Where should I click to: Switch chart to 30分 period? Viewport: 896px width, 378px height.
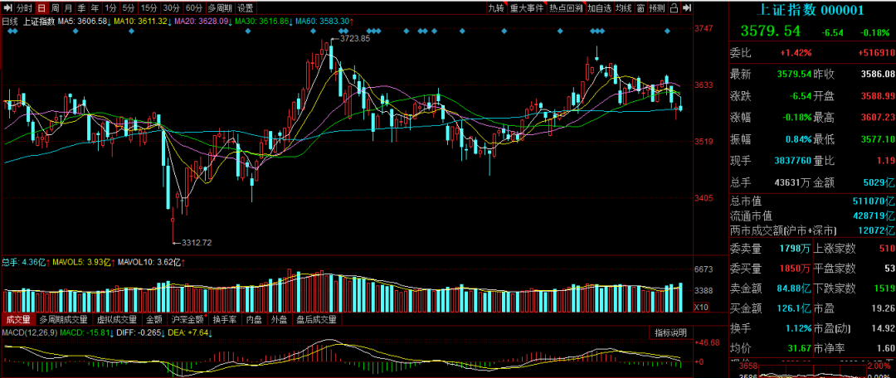coord(171,8)
